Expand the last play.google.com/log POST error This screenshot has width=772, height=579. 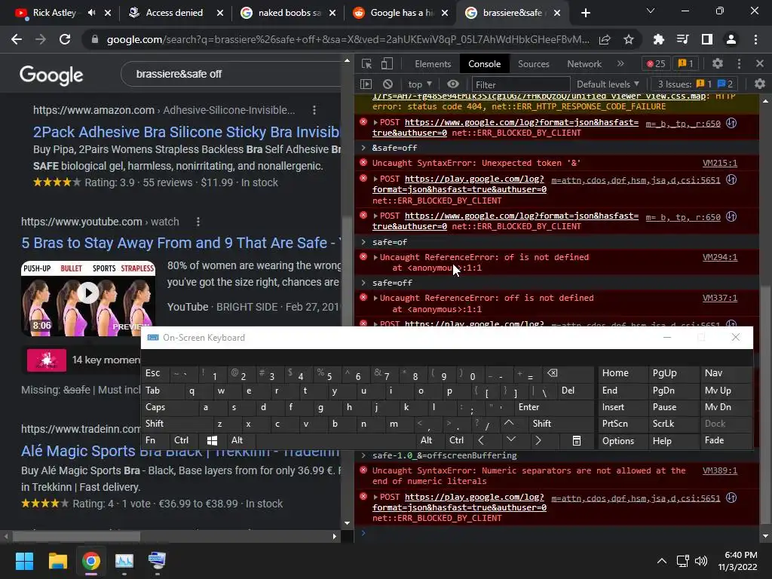(x=375, y=498)
